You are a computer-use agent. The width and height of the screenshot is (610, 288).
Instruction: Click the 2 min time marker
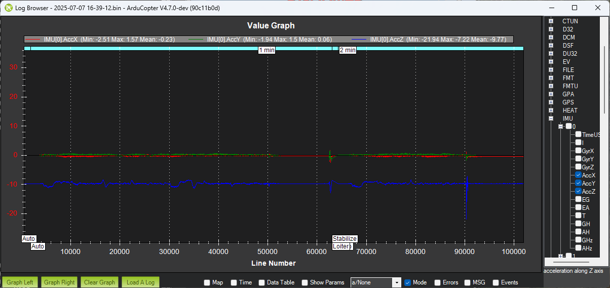click(348, 50)
